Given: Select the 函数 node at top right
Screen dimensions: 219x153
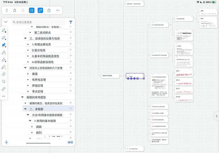Looking at the screenshot, I should coord(209,12).
